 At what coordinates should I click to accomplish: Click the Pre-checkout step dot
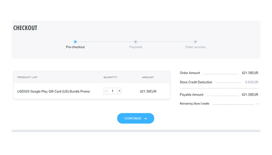(75, 42)
